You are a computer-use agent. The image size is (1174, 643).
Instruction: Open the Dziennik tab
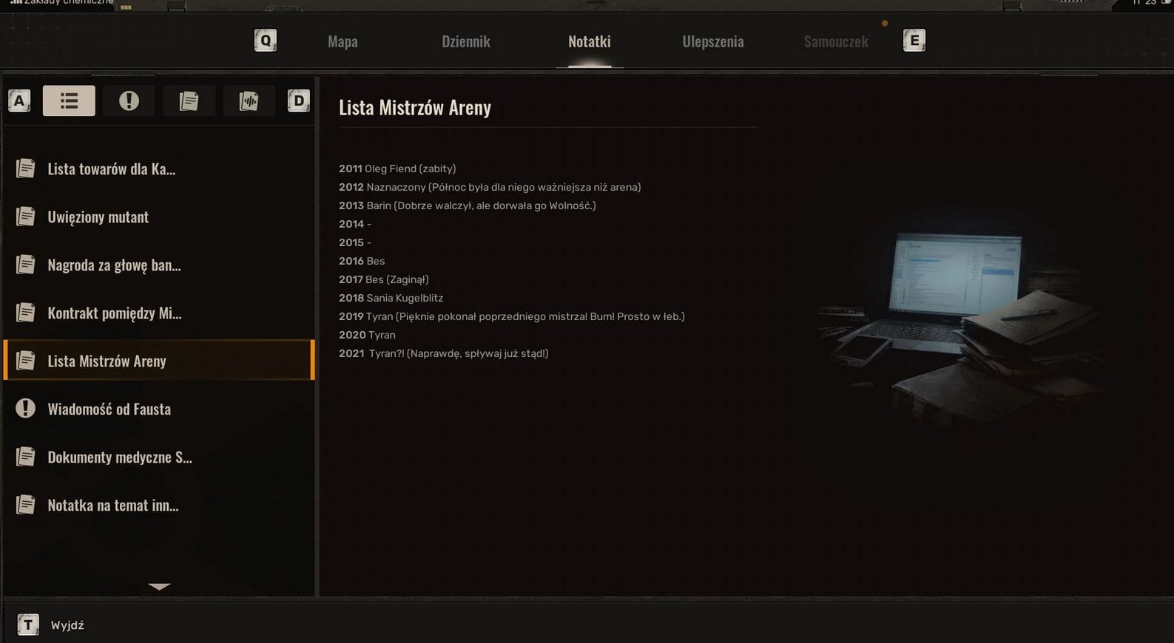[466, 41]
